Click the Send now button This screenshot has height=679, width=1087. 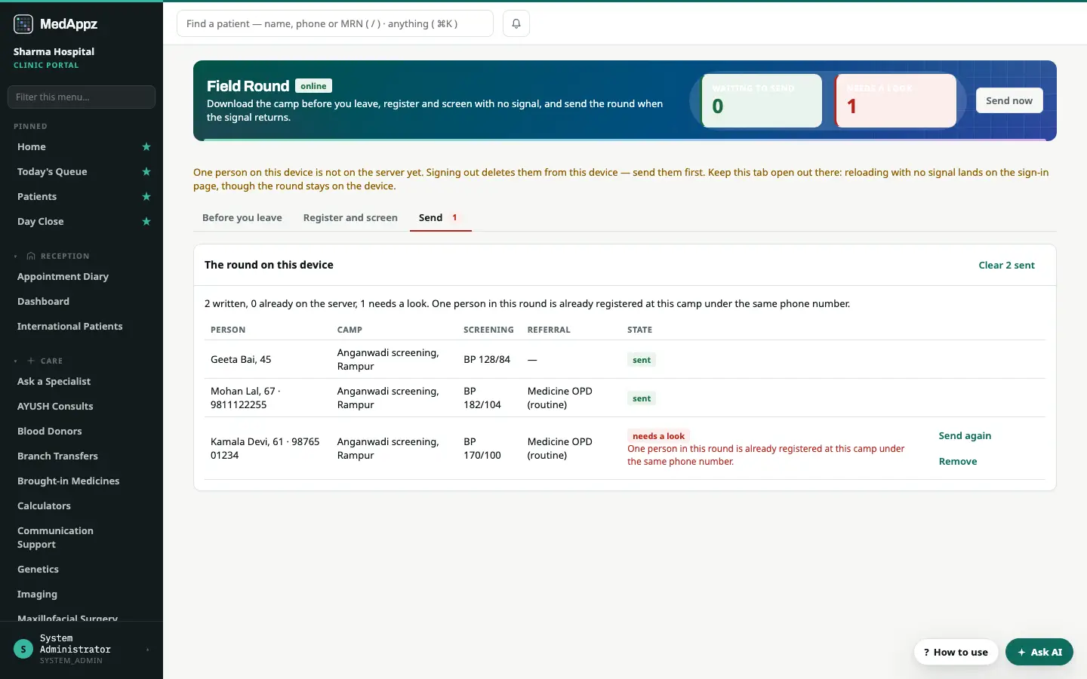click(1009, 101)
